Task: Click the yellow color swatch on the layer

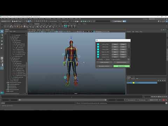Action: (134, 83)
